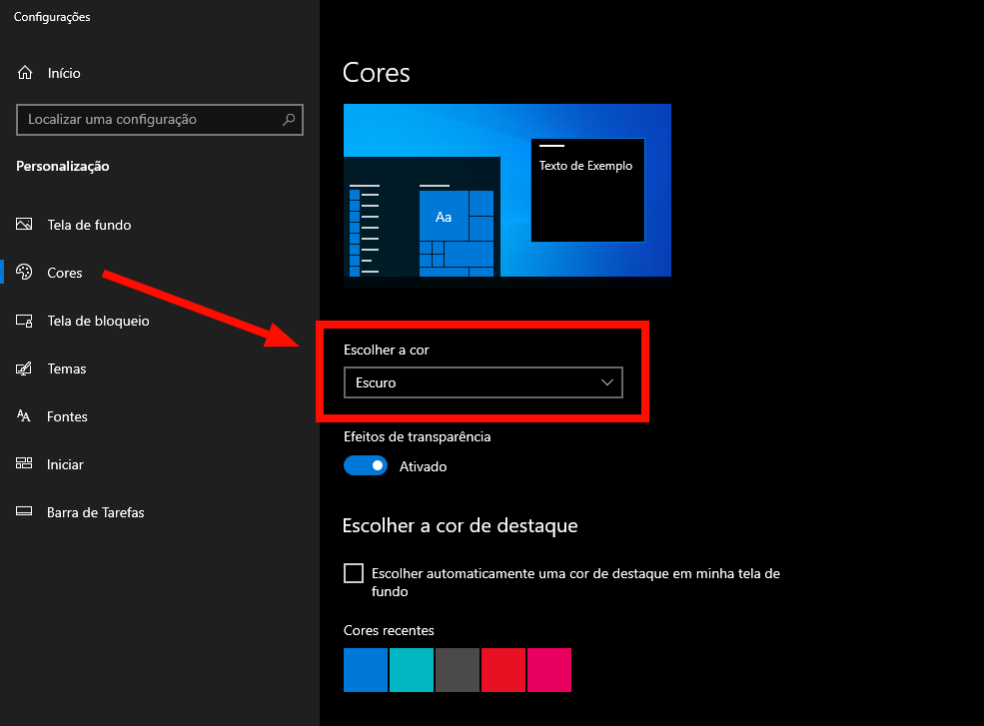Check automatic accent color checkbox

354,573
